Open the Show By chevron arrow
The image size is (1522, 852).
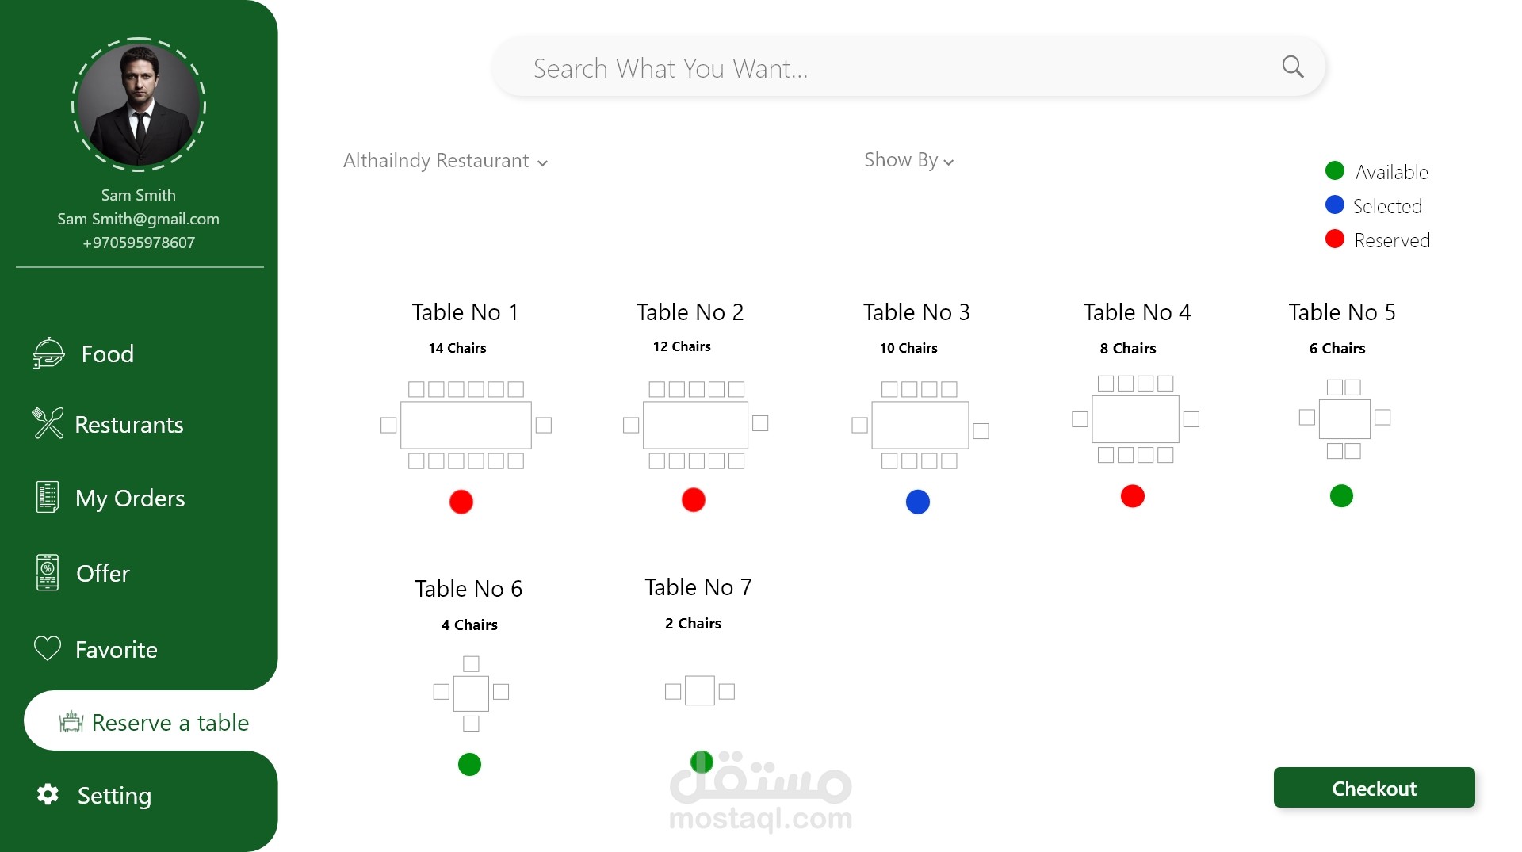pos(949,162)
